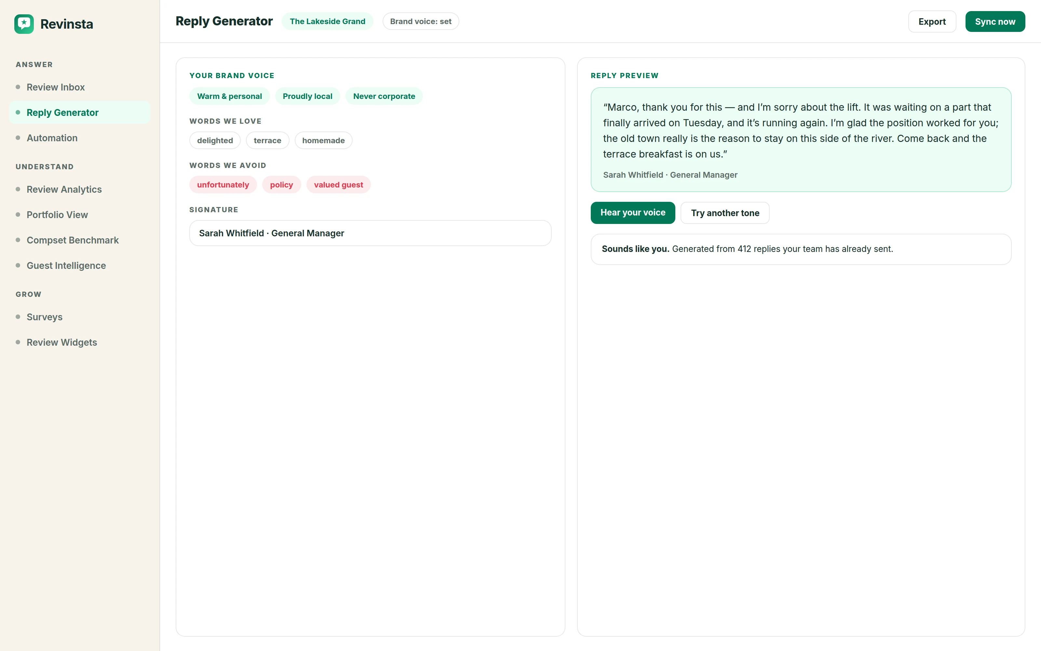
Task: Click the 'delighted' word chip
Action: pos(215,140)
